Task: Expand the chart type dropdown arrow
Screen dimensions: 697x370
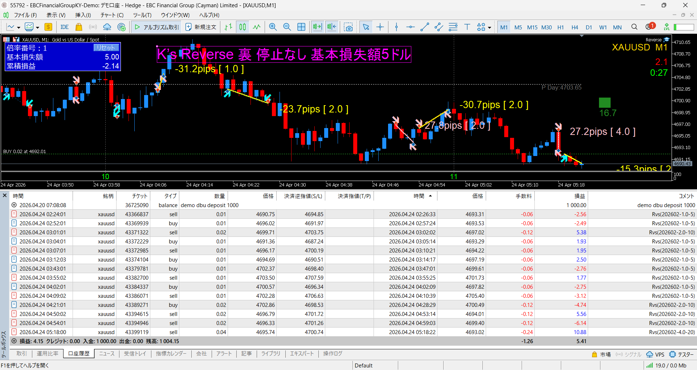Action: tap(19, 28)
